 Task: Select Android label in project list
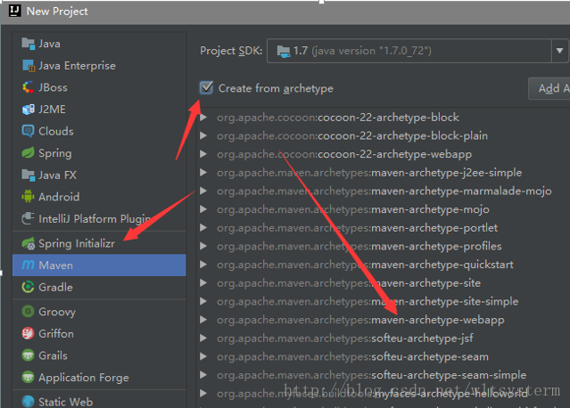pyautogui.click(x=59, y=197)
